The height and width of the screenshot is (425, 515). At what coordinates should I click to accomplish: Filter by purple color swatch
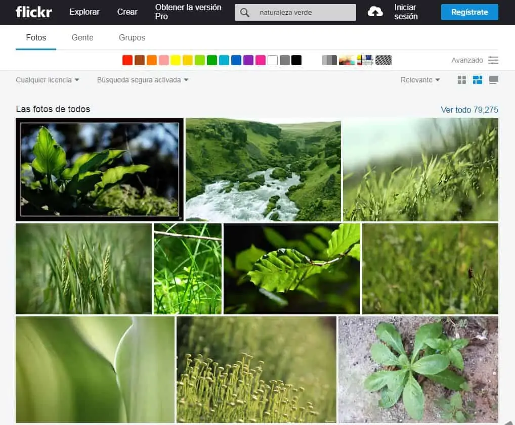[x=248, y=60]
